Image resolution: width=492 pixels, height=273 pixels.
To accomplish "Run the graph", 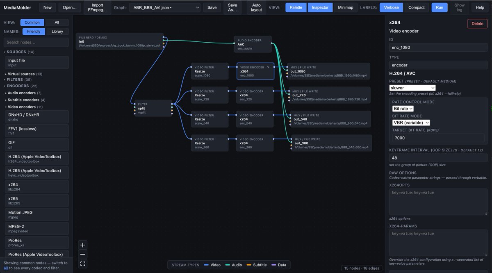I will [440, 7].
